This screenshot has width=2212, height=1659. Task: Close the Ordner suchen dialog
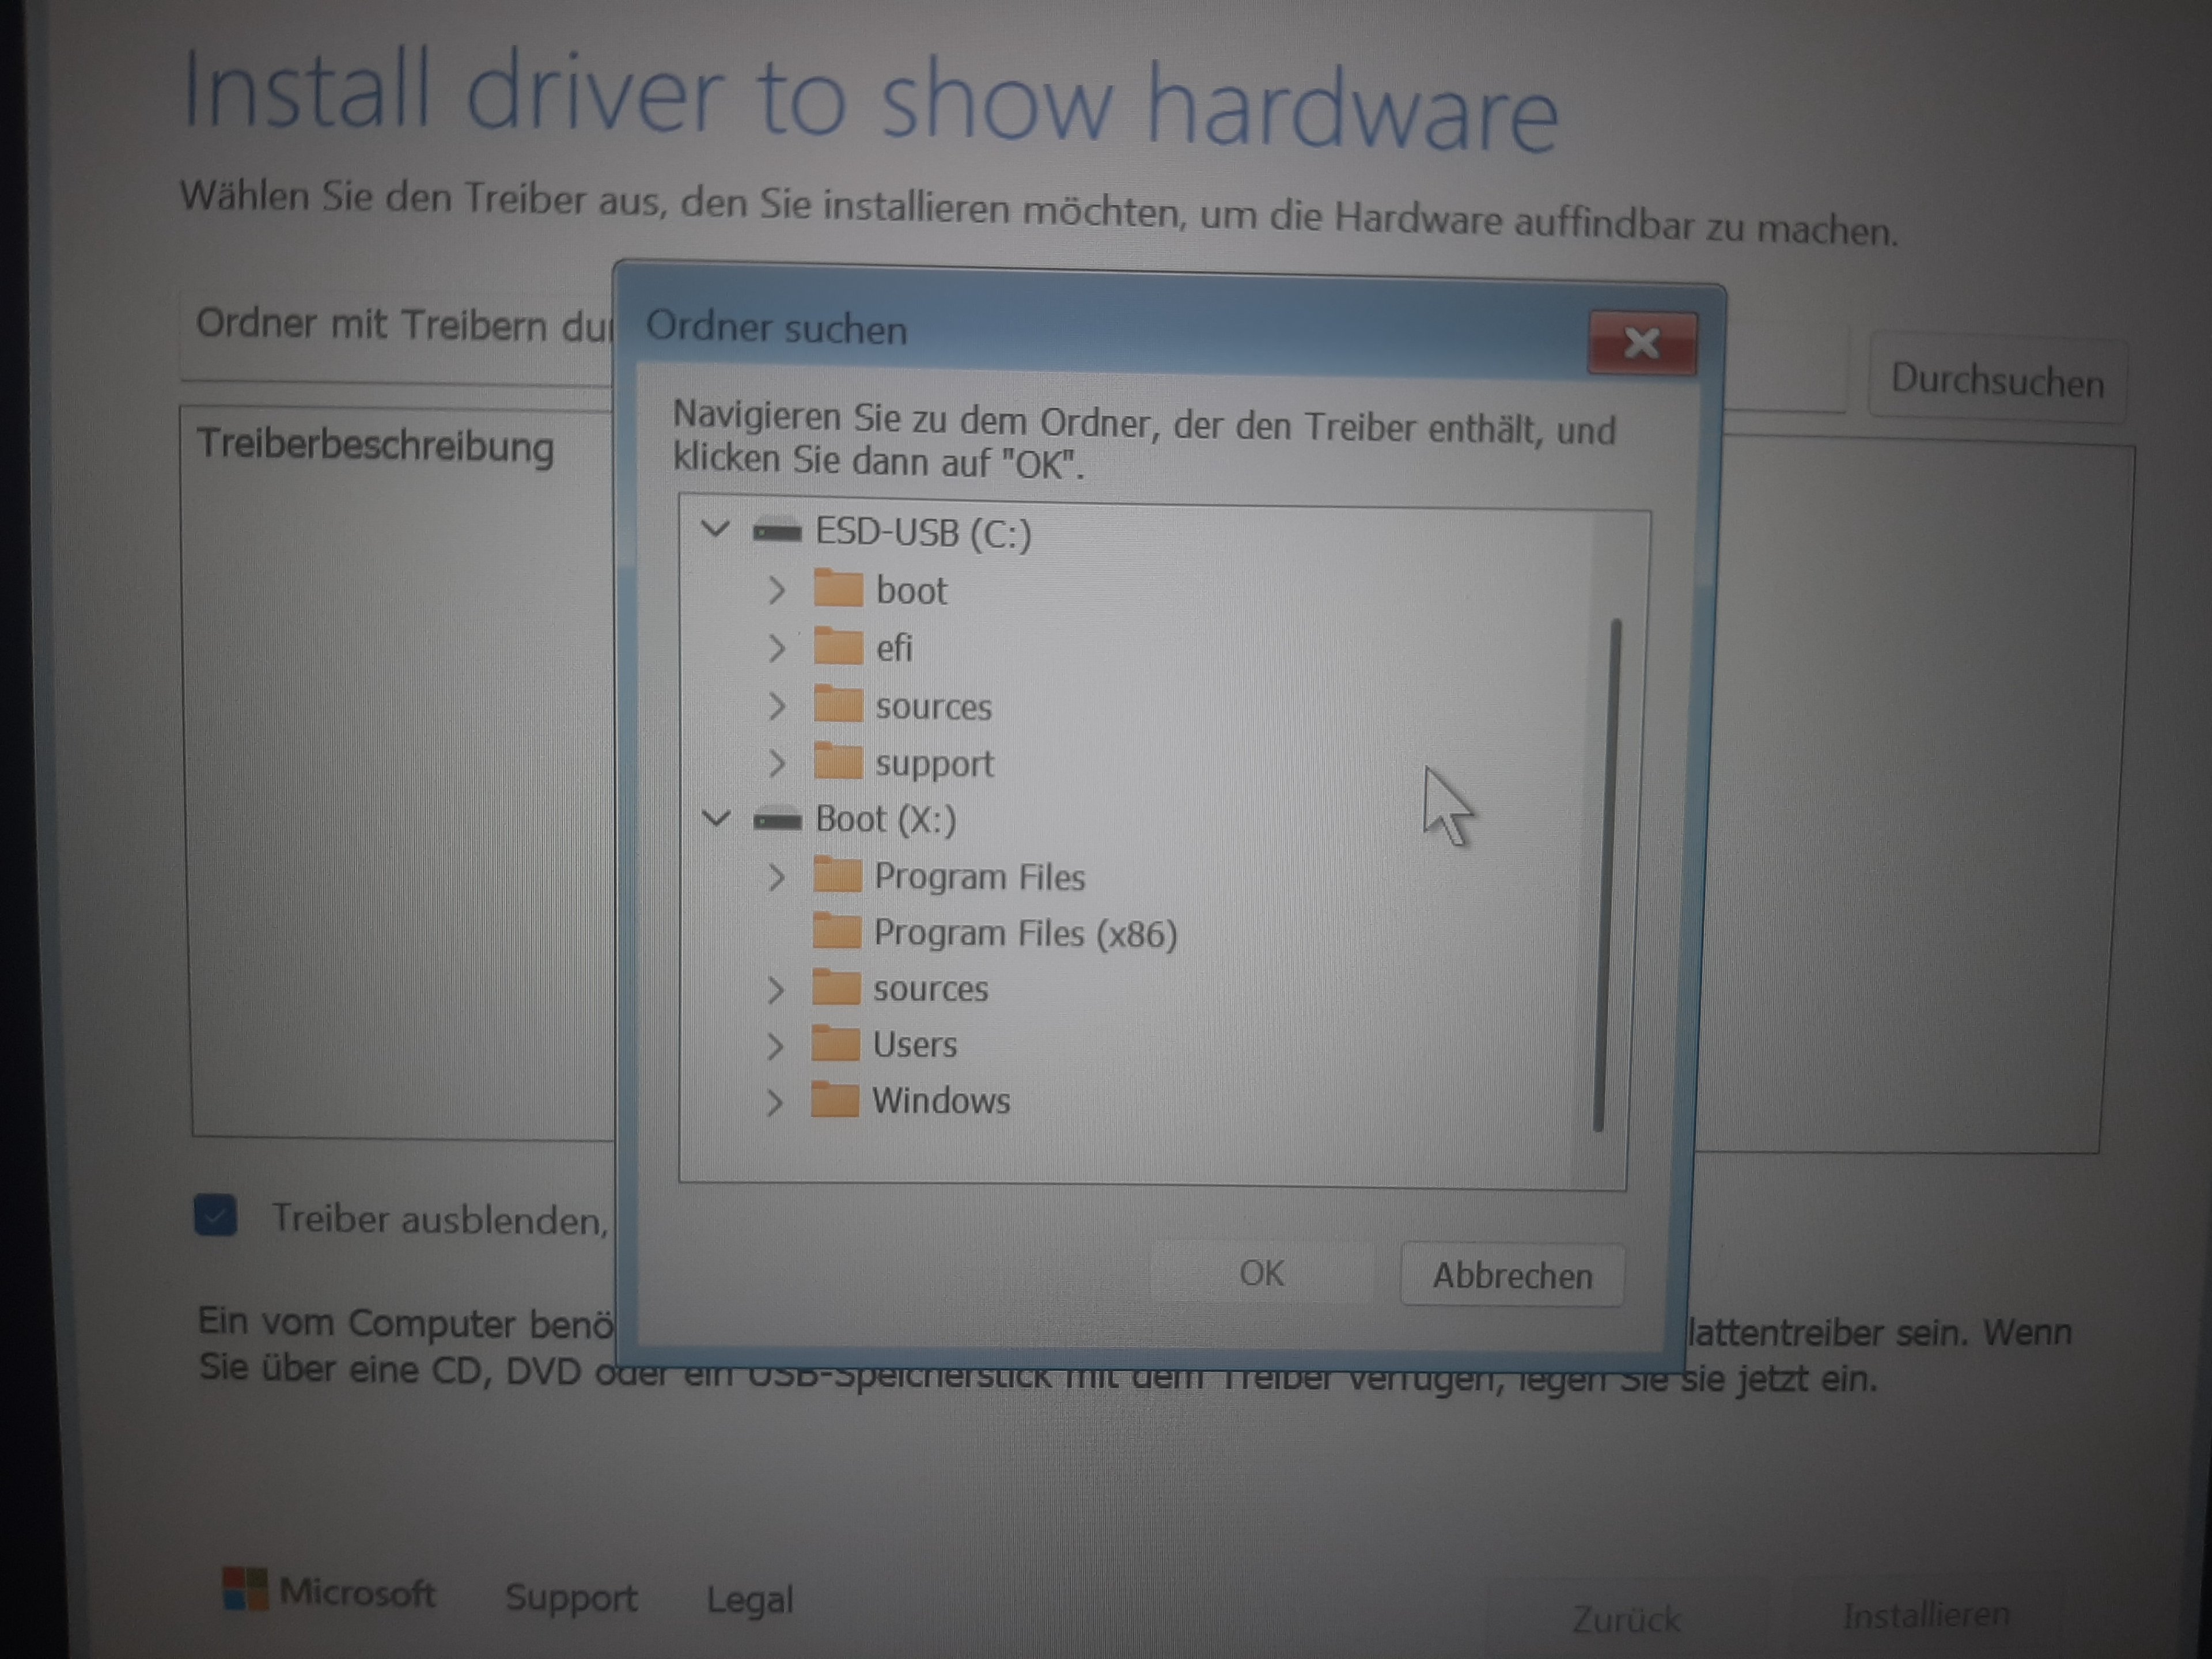pos(1641,344)
